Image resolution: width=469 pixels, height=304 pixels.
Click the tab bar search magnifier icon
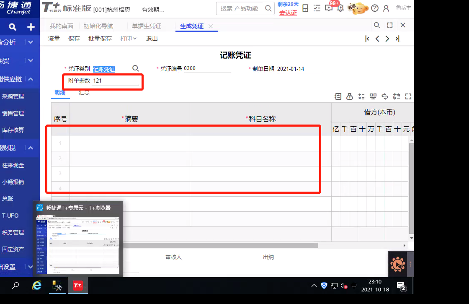pos(377,25)
